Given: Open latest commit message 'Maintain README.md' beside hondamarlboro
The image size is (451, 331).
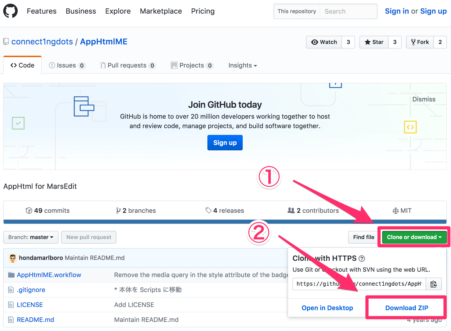Looking at the screenshot, I should pos(95,258).
